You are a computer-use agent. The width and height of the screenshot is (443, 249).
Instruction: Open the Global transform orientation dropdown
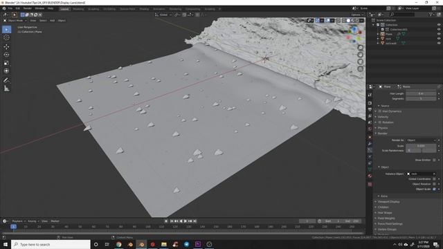click(163, 15)
